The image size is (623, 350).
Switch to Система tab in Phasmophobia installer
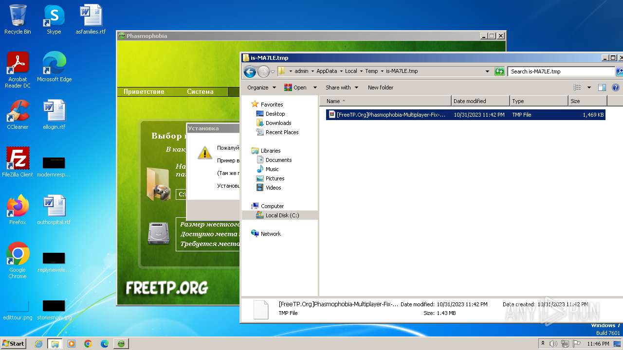200,92
